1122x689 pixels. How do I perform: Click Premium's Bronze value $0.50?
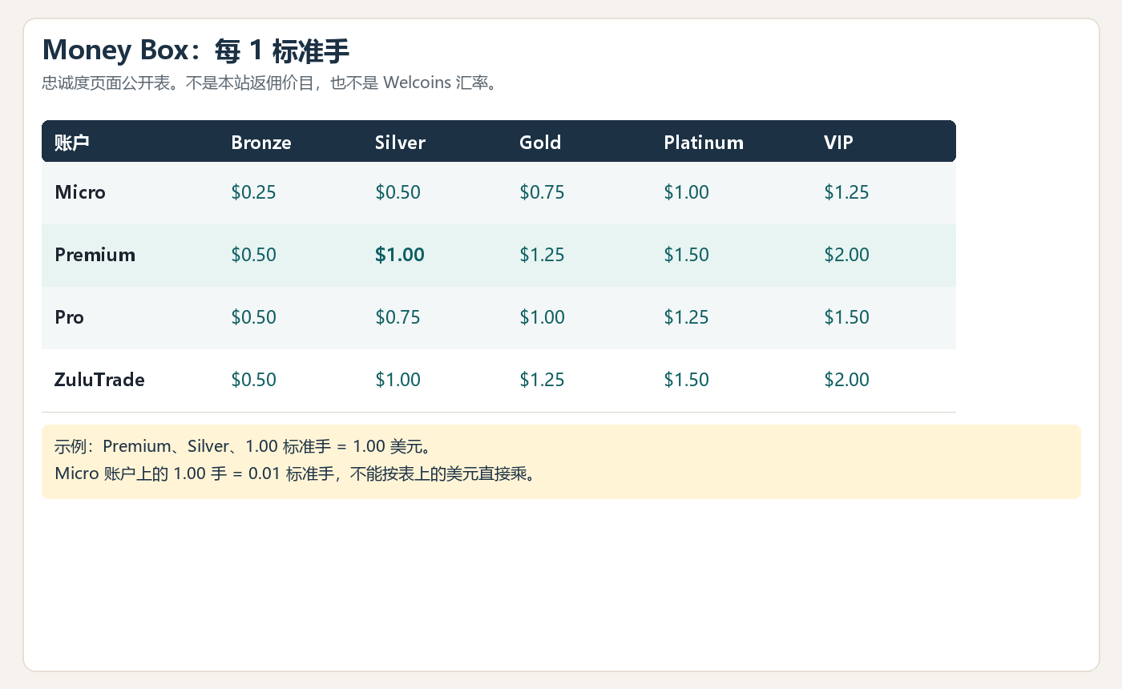(x=253, y=255)
